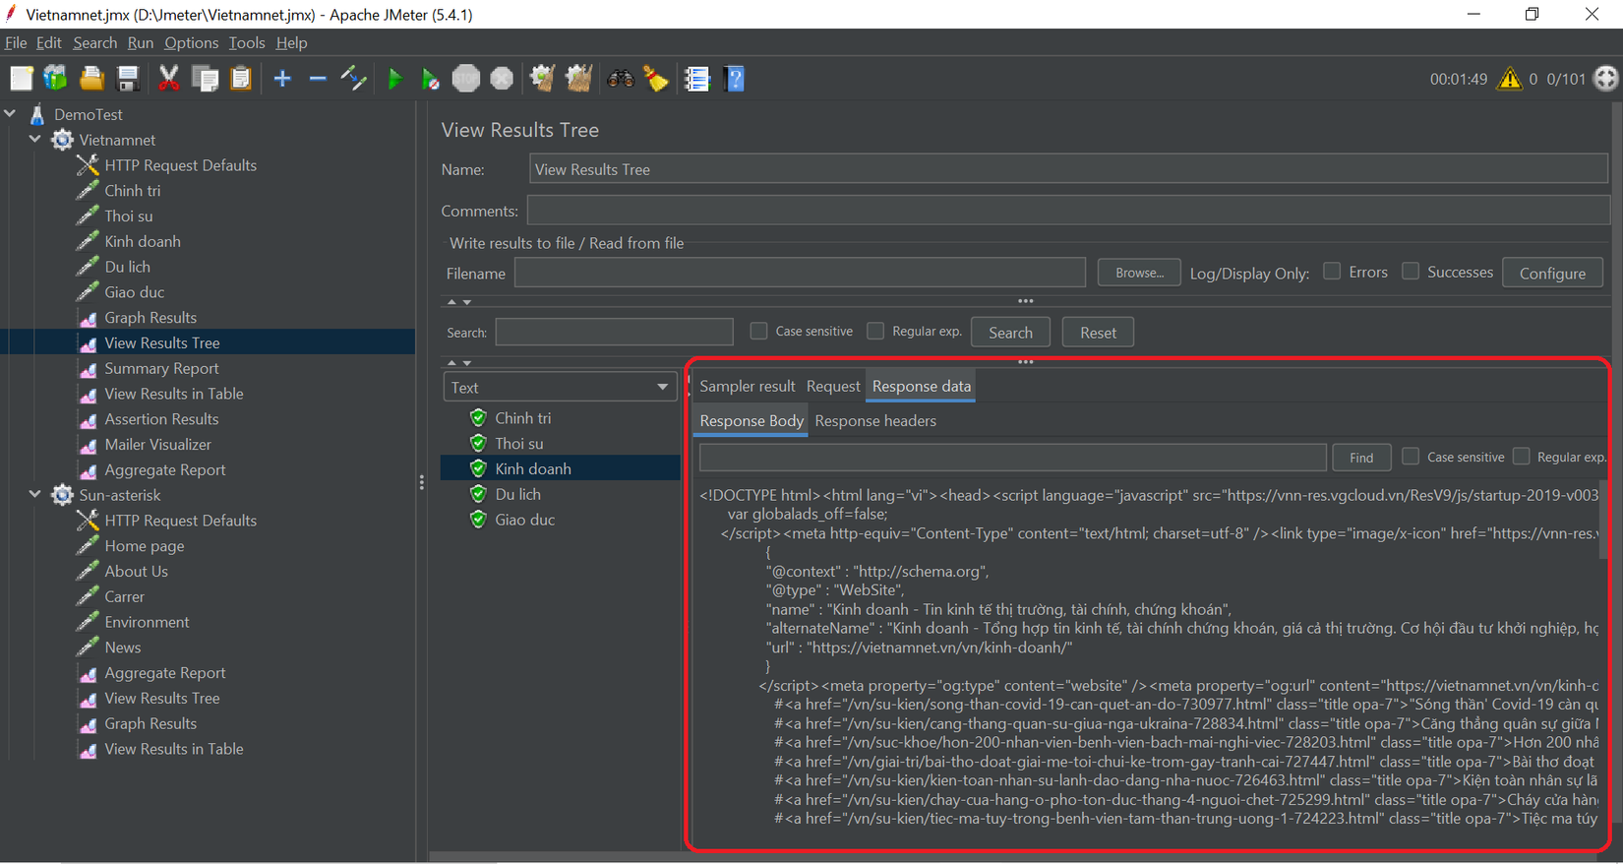
Task: Click the Copy toolbar icon
Action: [x=206, y=79]
